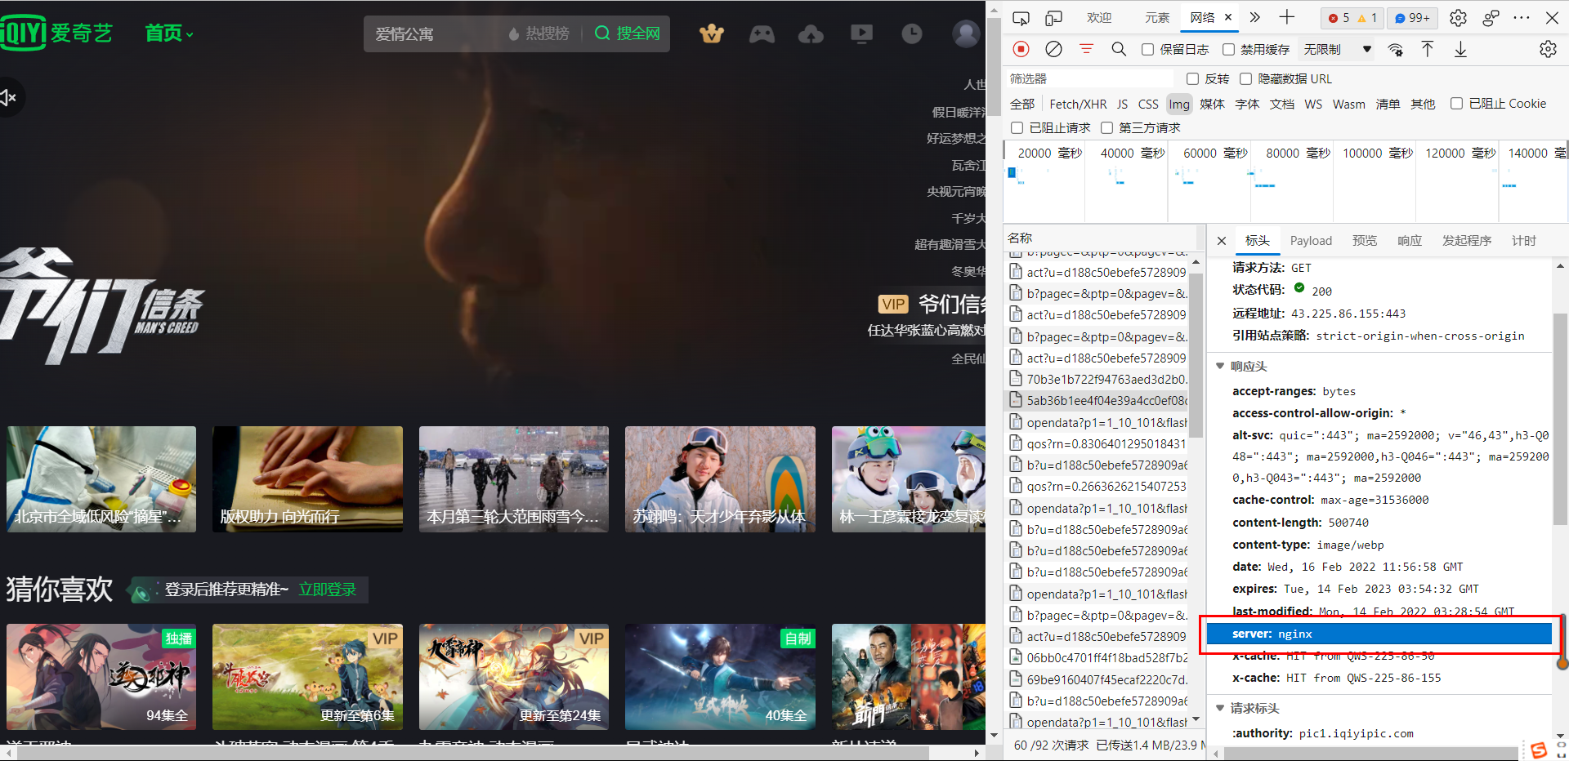Open the Timing (计时) tab
Viewport: 1569px width, 761px height.
click(1524, 241)
